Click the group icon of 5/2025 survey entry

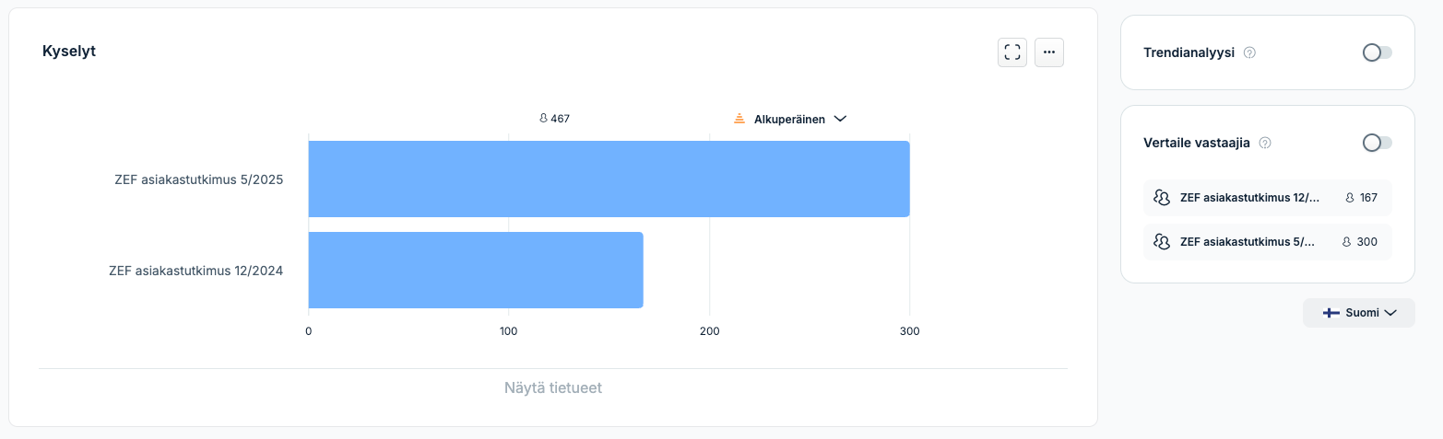pyautogui.click(x=1162, y=242)
